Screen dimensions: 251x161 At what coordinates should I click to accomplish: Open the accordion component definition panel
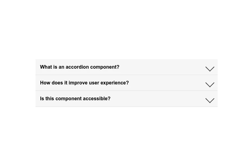point(126,67)
